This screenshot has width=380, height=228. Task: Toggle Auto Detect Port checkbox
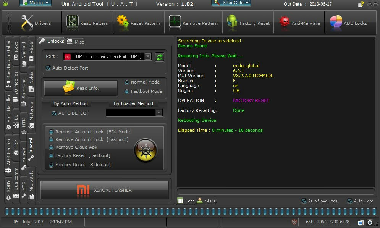[48, 68]
